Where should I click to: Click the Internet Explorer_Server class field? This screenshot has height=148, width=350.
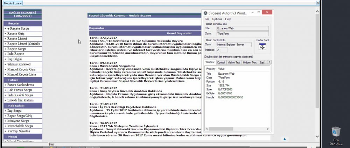[x=234, y=45]
